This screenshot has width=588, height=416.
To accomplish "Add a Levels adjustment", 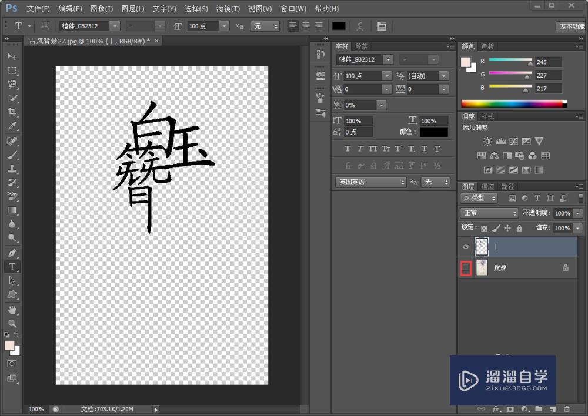I will click(x=500, y=141).
